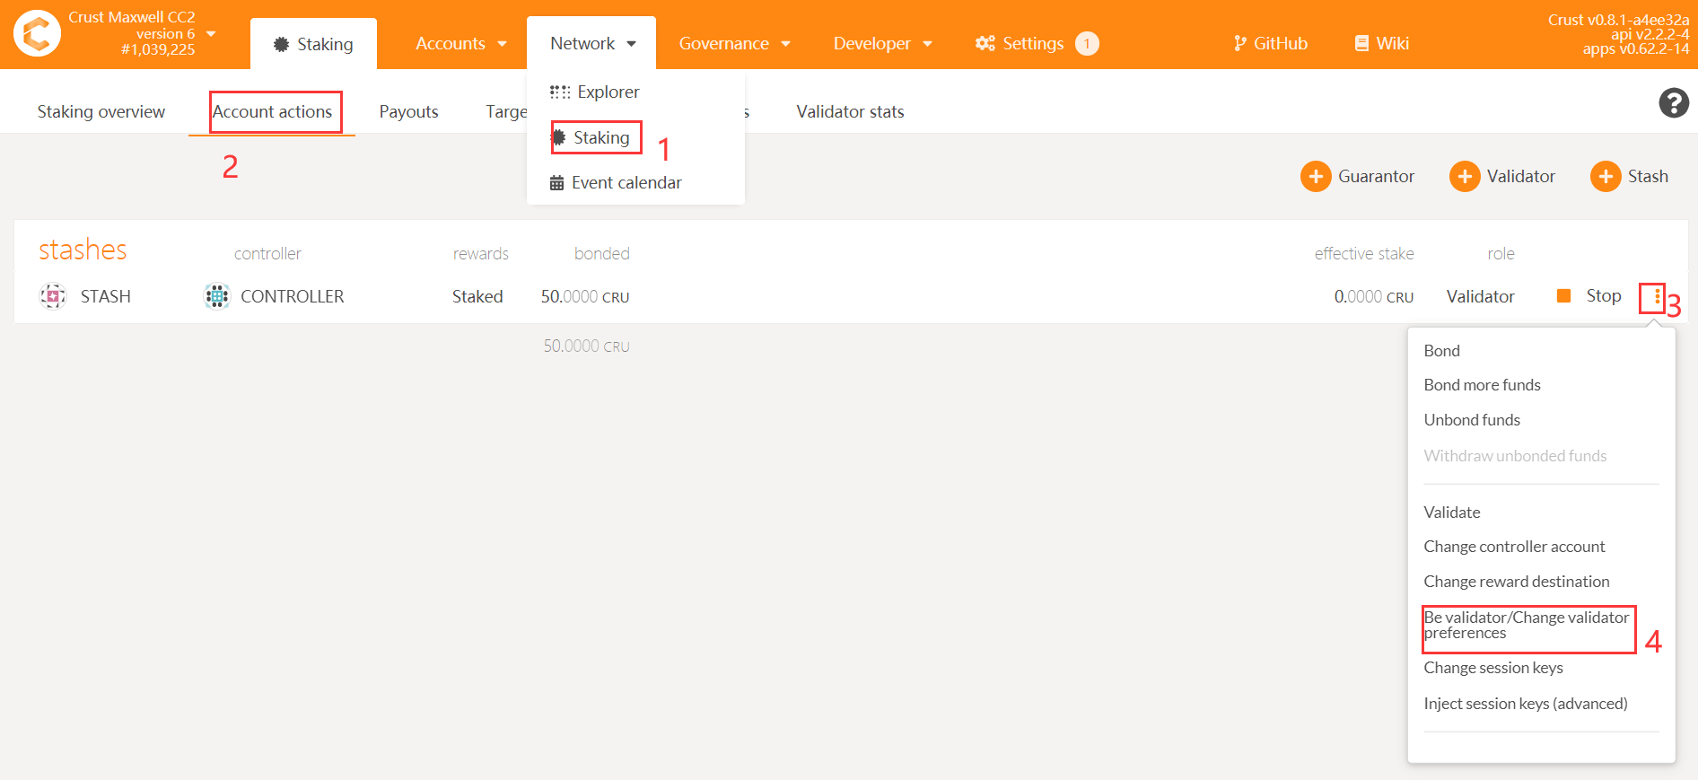The image size is (1698, 780).
Task: Click the plus icon beside Stash
Action: [x=1605, y=177]
